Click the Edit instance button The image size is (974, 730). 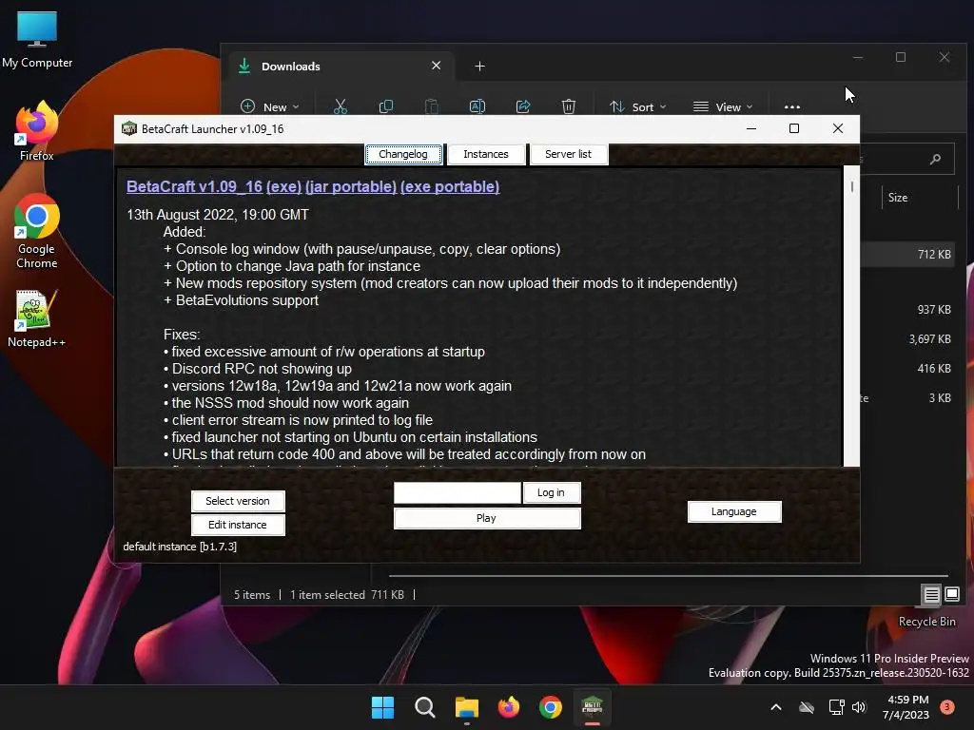[x=238, y=525]
